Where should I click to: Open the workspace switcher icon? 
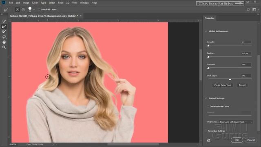(254, 9)
